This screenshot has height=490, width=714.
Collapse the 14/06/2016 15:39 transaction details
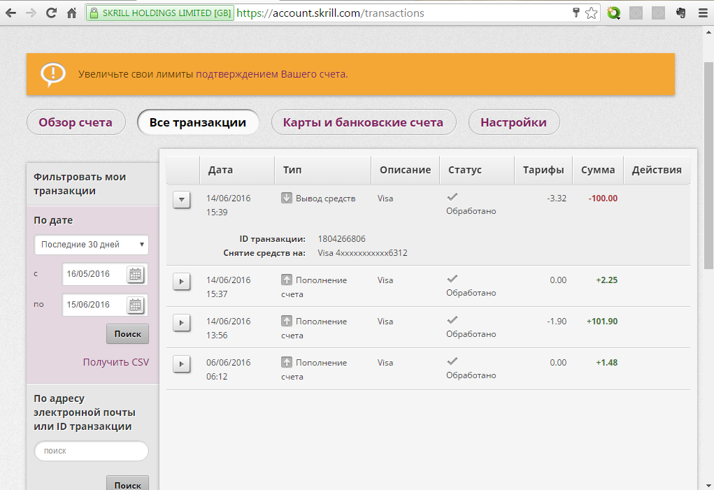click(182, 199)
